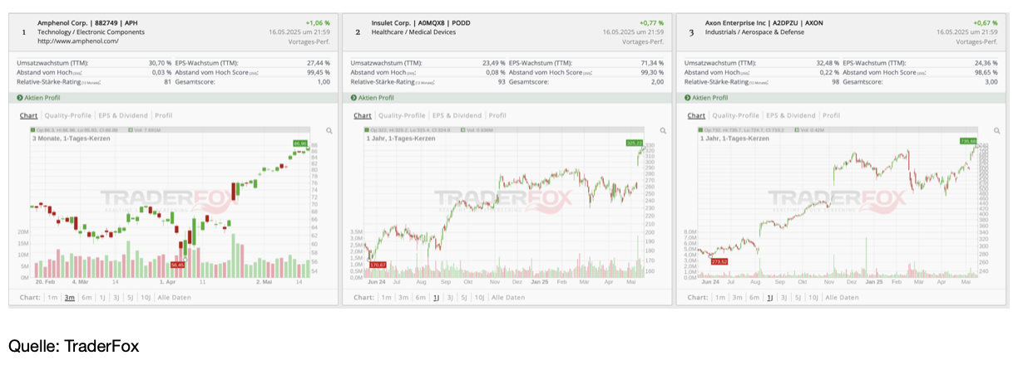
Task: Click the Technology / Electronic Components sector text
Action: point(91,32)
